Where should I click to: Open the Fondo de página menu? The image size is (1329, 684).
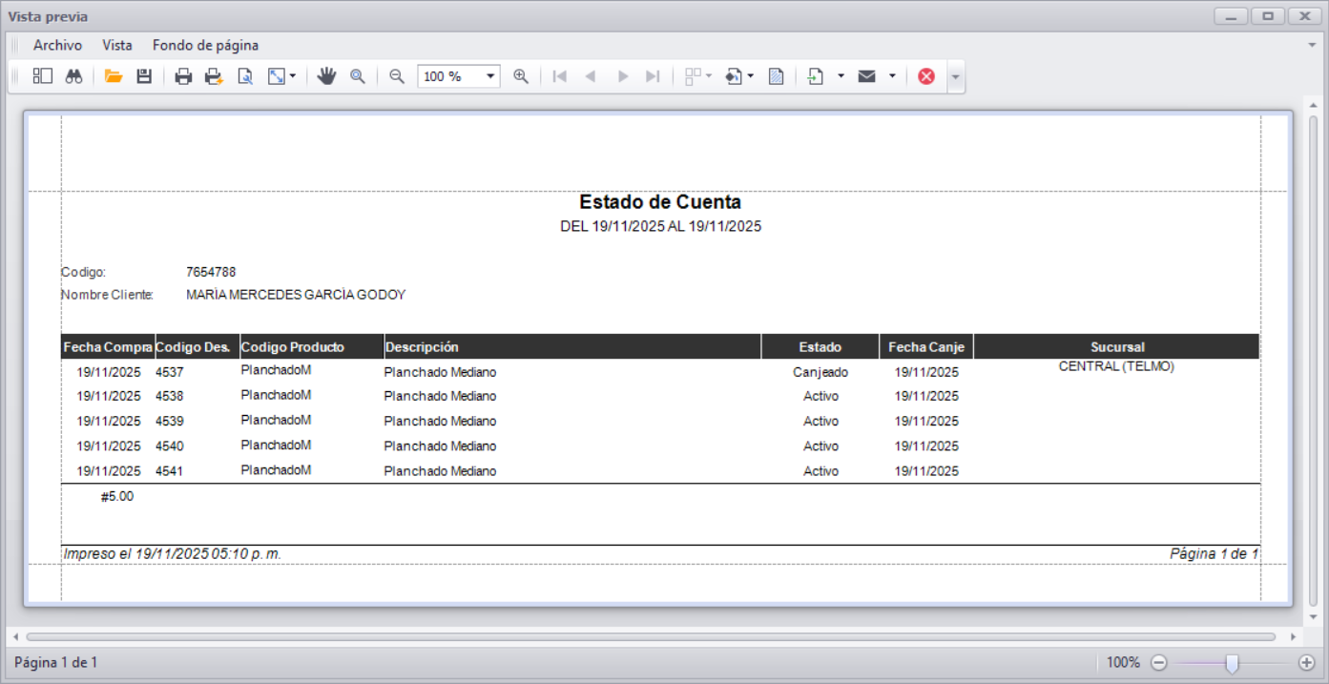point(205,45)
